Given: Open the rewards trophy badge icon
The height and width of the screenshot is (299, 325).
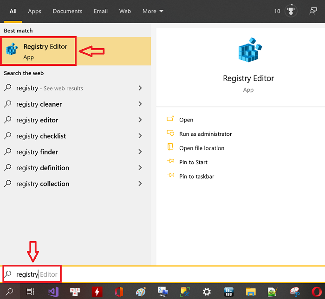Looking at the screenshot, I should pos(291,11).
